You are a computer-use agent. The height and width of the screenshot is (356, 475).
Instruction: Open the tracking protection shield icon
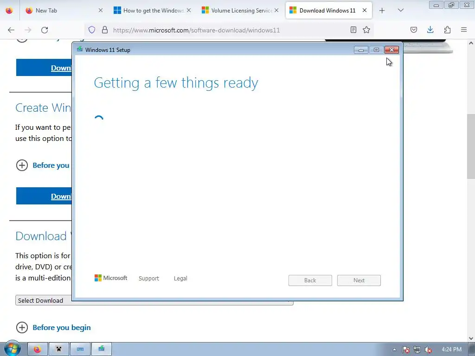coord(92,30)
